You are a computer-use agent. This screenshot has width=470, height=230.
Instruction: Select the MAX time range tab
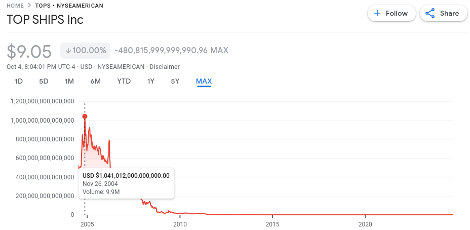(x=204, y=81)
